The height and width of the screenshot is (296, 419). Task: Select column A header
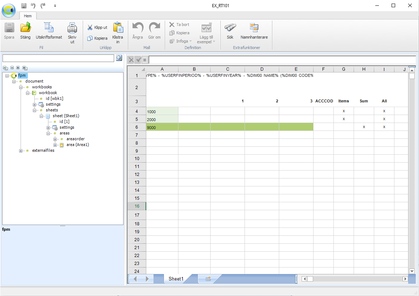point(162,69)
